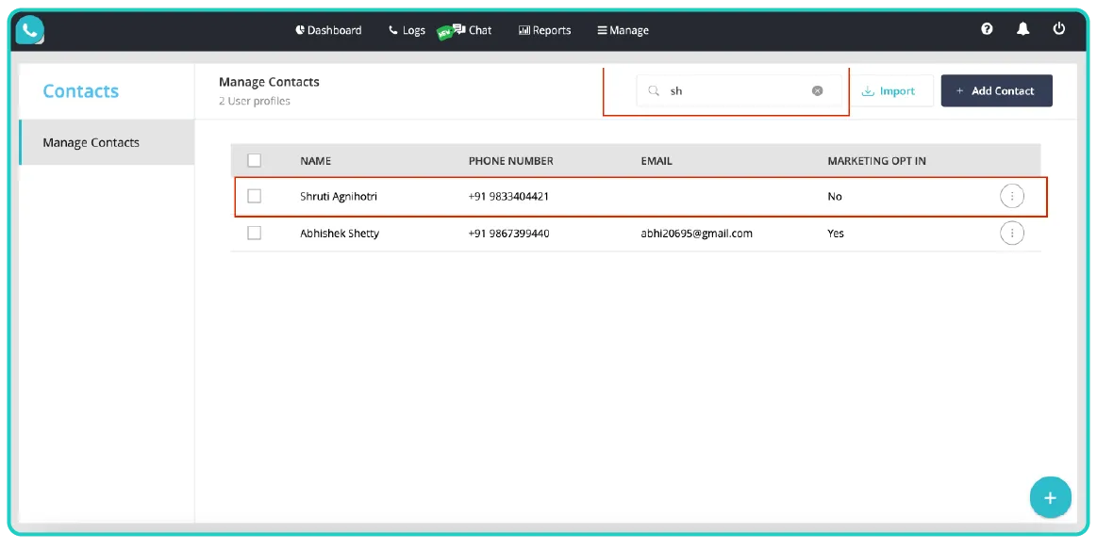Screen dimensions: 1097x549
Task: Click phone number +91 9867399440
Action: point(508,234)
